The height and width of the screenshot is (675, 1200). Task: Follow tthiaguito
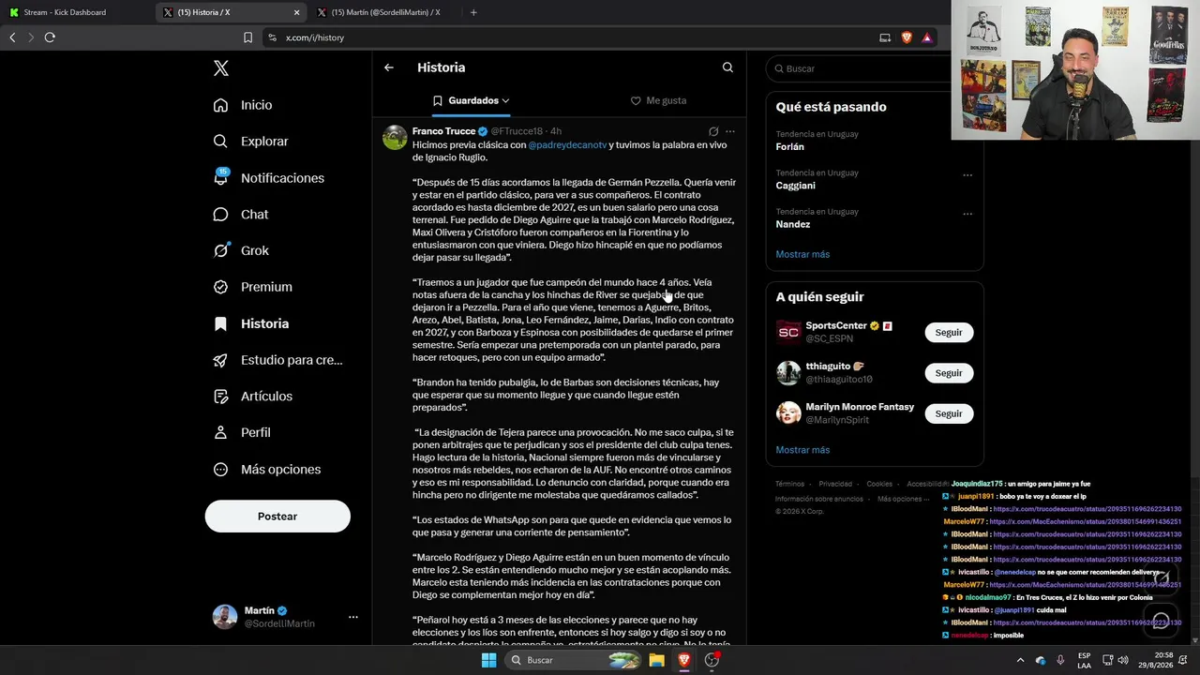(x=949, y=373)
